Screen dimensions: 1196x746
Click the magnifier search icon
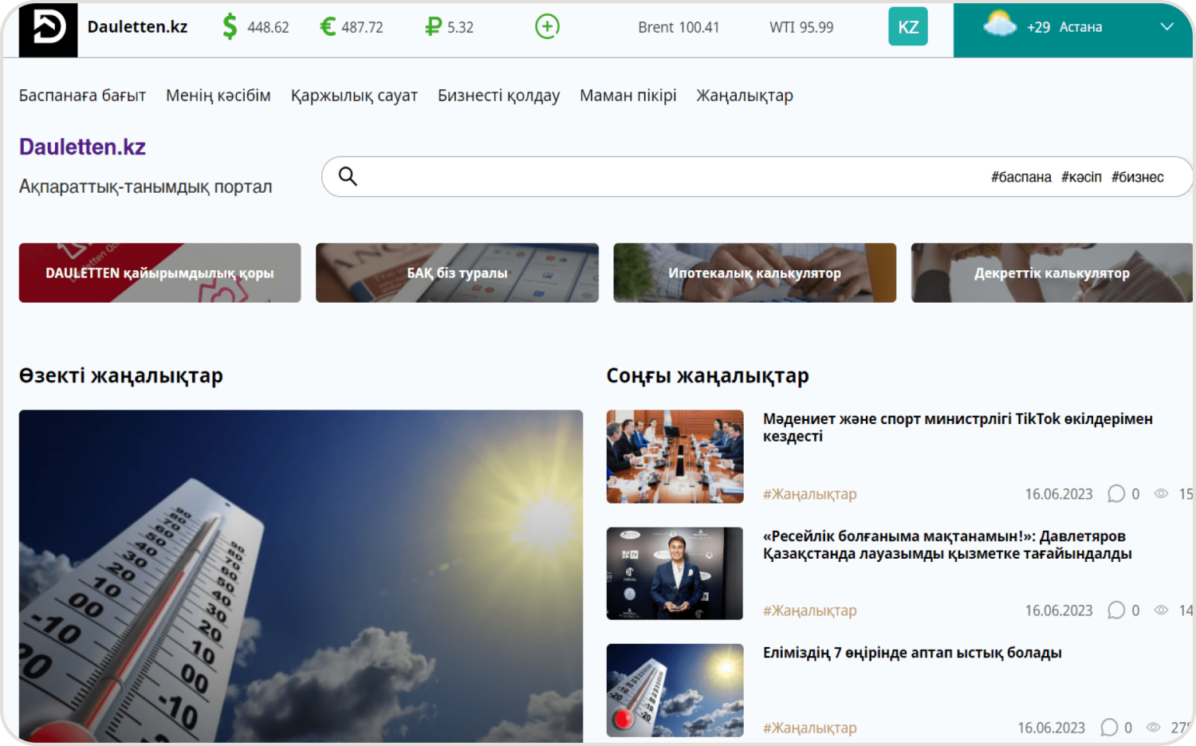click(348, 176)
